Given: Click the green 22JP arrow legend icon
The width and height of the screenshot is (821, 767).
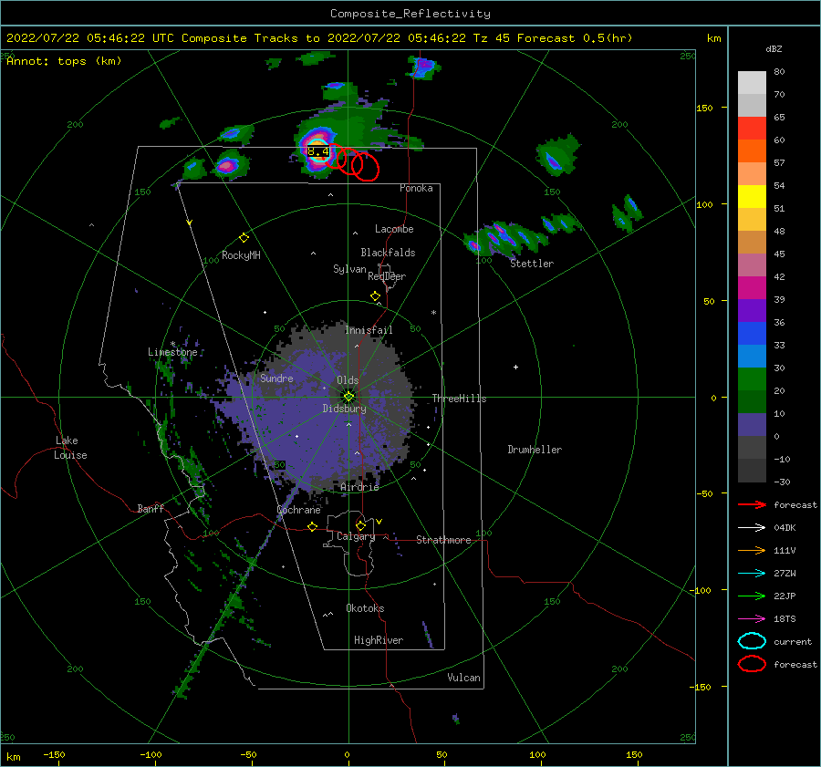Looking at the screenshot, I should pos(752,596).
